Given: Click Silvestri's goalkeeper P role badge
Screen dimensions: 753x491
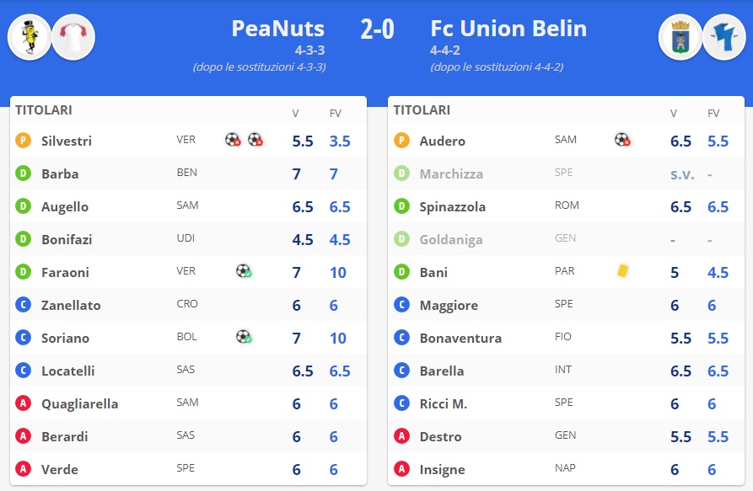Looking at the screenshot, I should click(x=24, y=141).
